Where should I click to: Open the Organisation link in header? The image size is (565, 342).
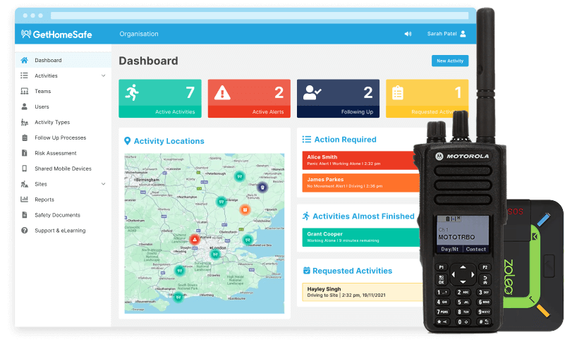pyautogui.click(x=139, y=34)
